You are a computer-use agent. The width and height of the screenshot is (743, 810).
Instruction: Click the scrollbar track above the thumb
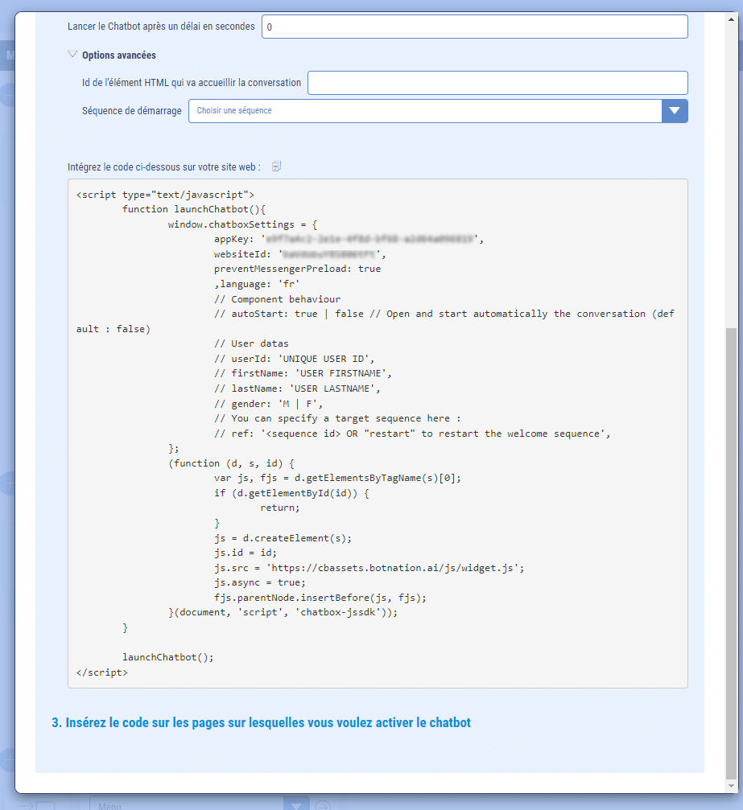tap(731, 161)
